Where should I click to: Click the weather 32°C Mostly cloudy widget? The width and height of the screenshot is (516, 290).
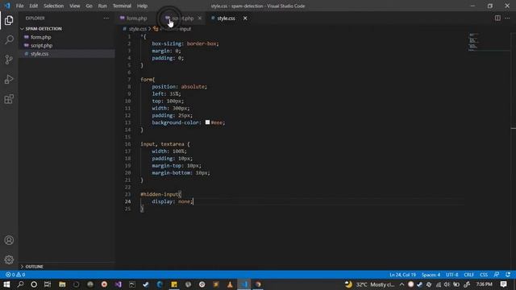point(369,284)
